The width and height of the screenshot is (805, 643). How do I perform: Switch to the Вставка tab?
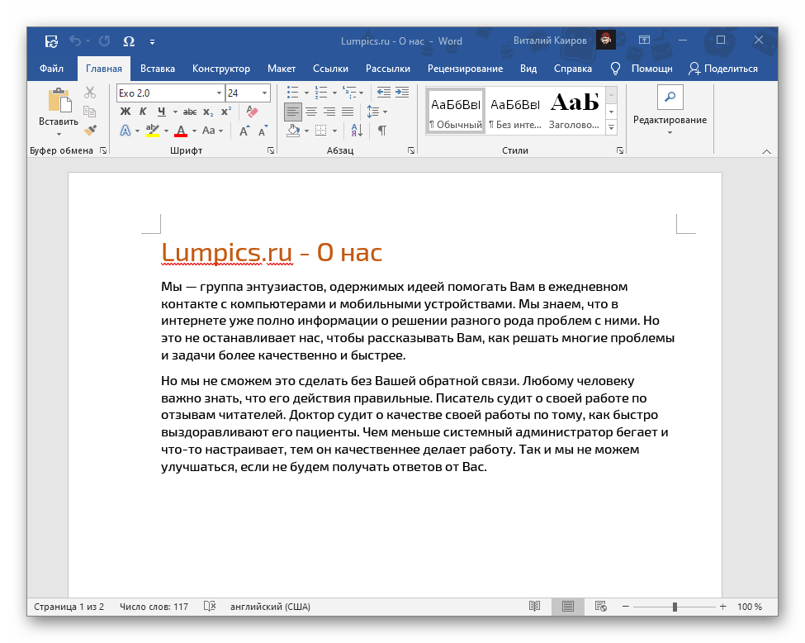point(158,69)
